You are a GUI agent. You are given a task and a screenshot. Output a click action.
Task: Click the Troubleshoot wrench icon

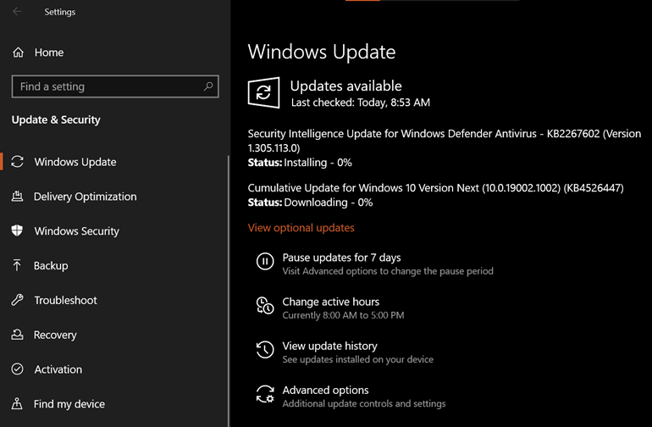(x=17, y=300)
